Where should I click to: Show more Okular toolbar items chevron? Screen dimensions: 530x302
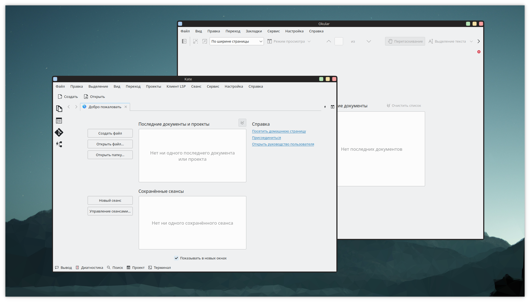coord(479,41)
